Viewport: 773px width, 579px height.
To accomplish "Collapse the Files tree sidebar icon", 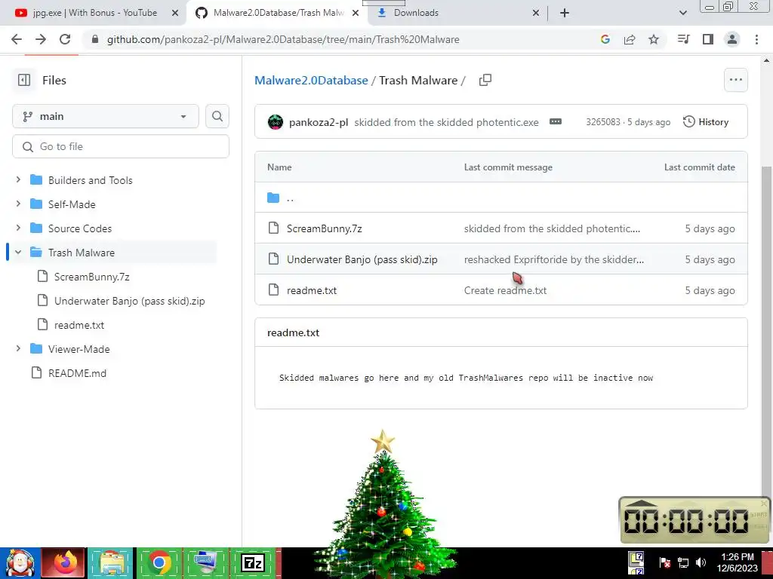I will pyautogui.click(x=23, y=80).
